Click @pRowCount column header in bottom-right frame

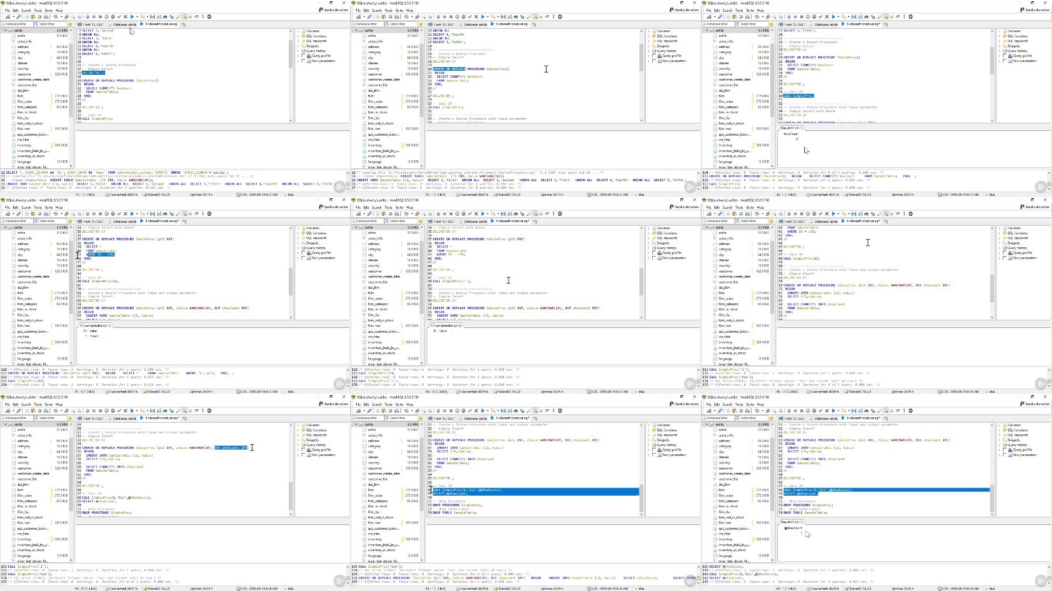(x=793, y=528)
